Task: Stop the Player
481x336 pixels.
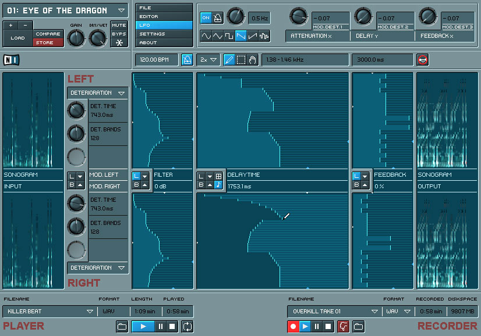Action: tap(172, 327)
